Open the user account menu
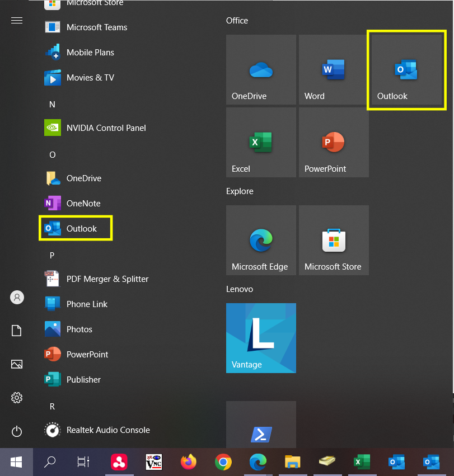Viewport: 454px width, 476px height. (x=17, y=298)
